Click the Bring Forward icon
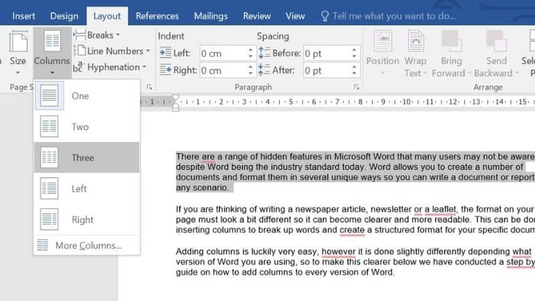 pos(451,43)
